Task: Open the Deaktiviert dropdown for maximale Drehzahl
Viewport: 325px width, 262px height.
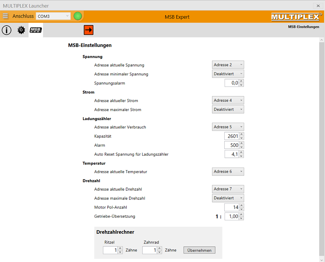Action: pos(228,198)
